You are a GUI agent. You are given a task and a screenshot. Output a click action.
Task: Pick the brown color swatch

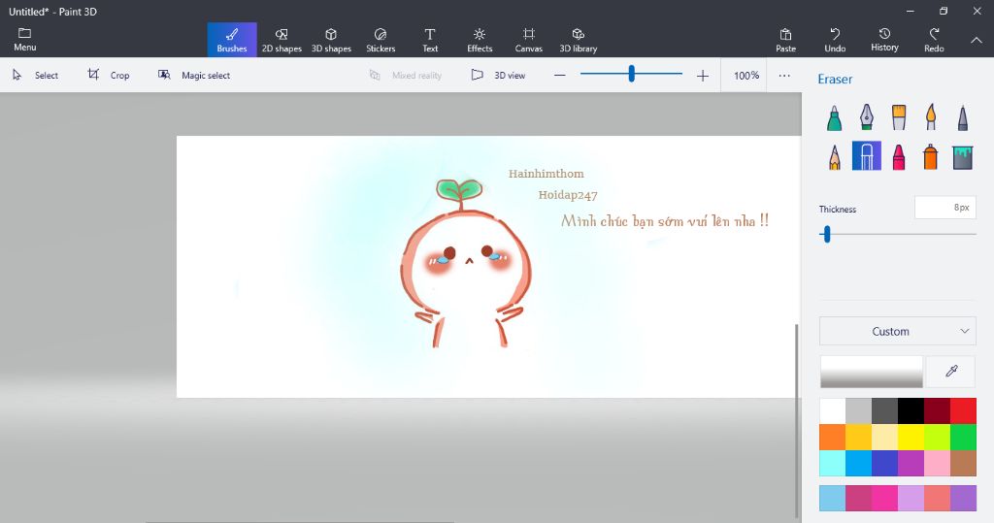coord(963,463)
